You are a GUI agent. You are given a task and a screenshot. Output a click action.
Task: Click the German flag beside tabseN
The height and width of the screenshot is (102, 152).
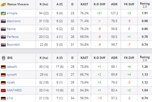[3, 67]
